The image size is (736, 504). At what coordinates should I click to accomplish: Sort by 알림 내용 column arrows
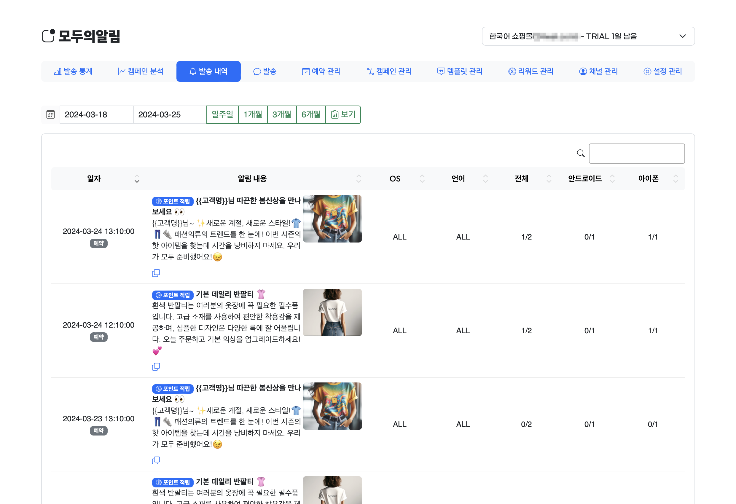(x=359, y=179)
